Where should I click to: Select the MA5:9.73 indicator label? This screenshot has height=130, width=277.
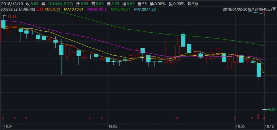pyautogui.click(x=52, y=9)
